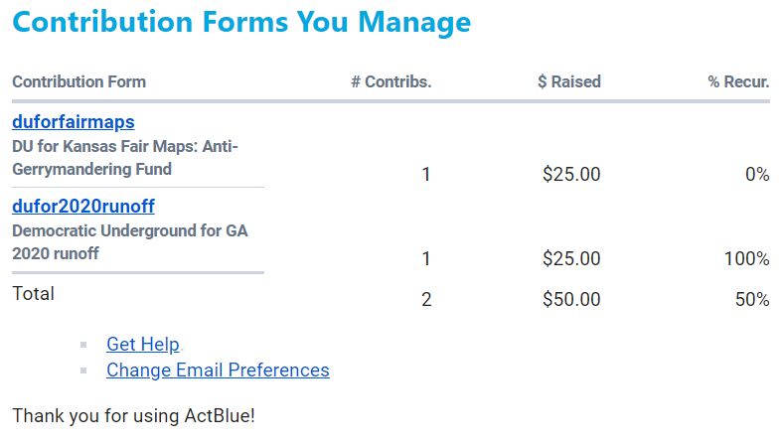This screenshot has height=445, width=782.
Task: Open Change Email Preferences link
Action: click(218, 371)
